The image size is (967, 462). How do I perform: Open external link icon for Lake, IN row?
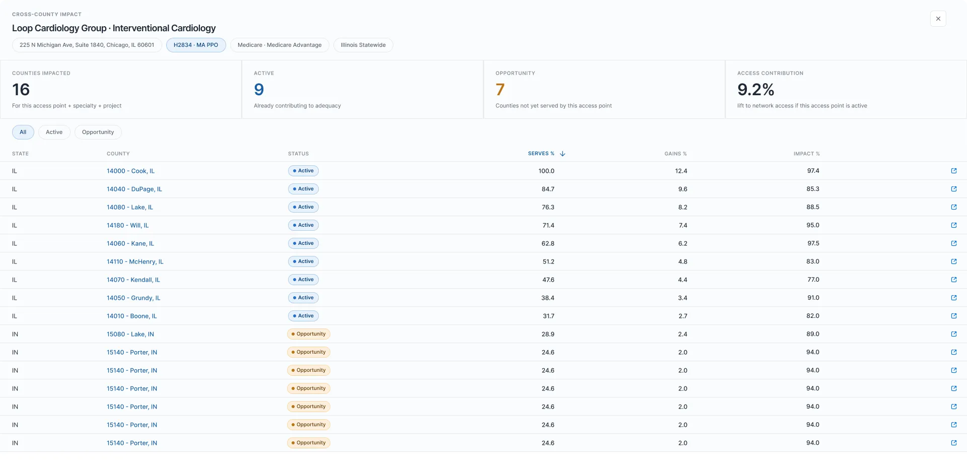coord(953,334)
